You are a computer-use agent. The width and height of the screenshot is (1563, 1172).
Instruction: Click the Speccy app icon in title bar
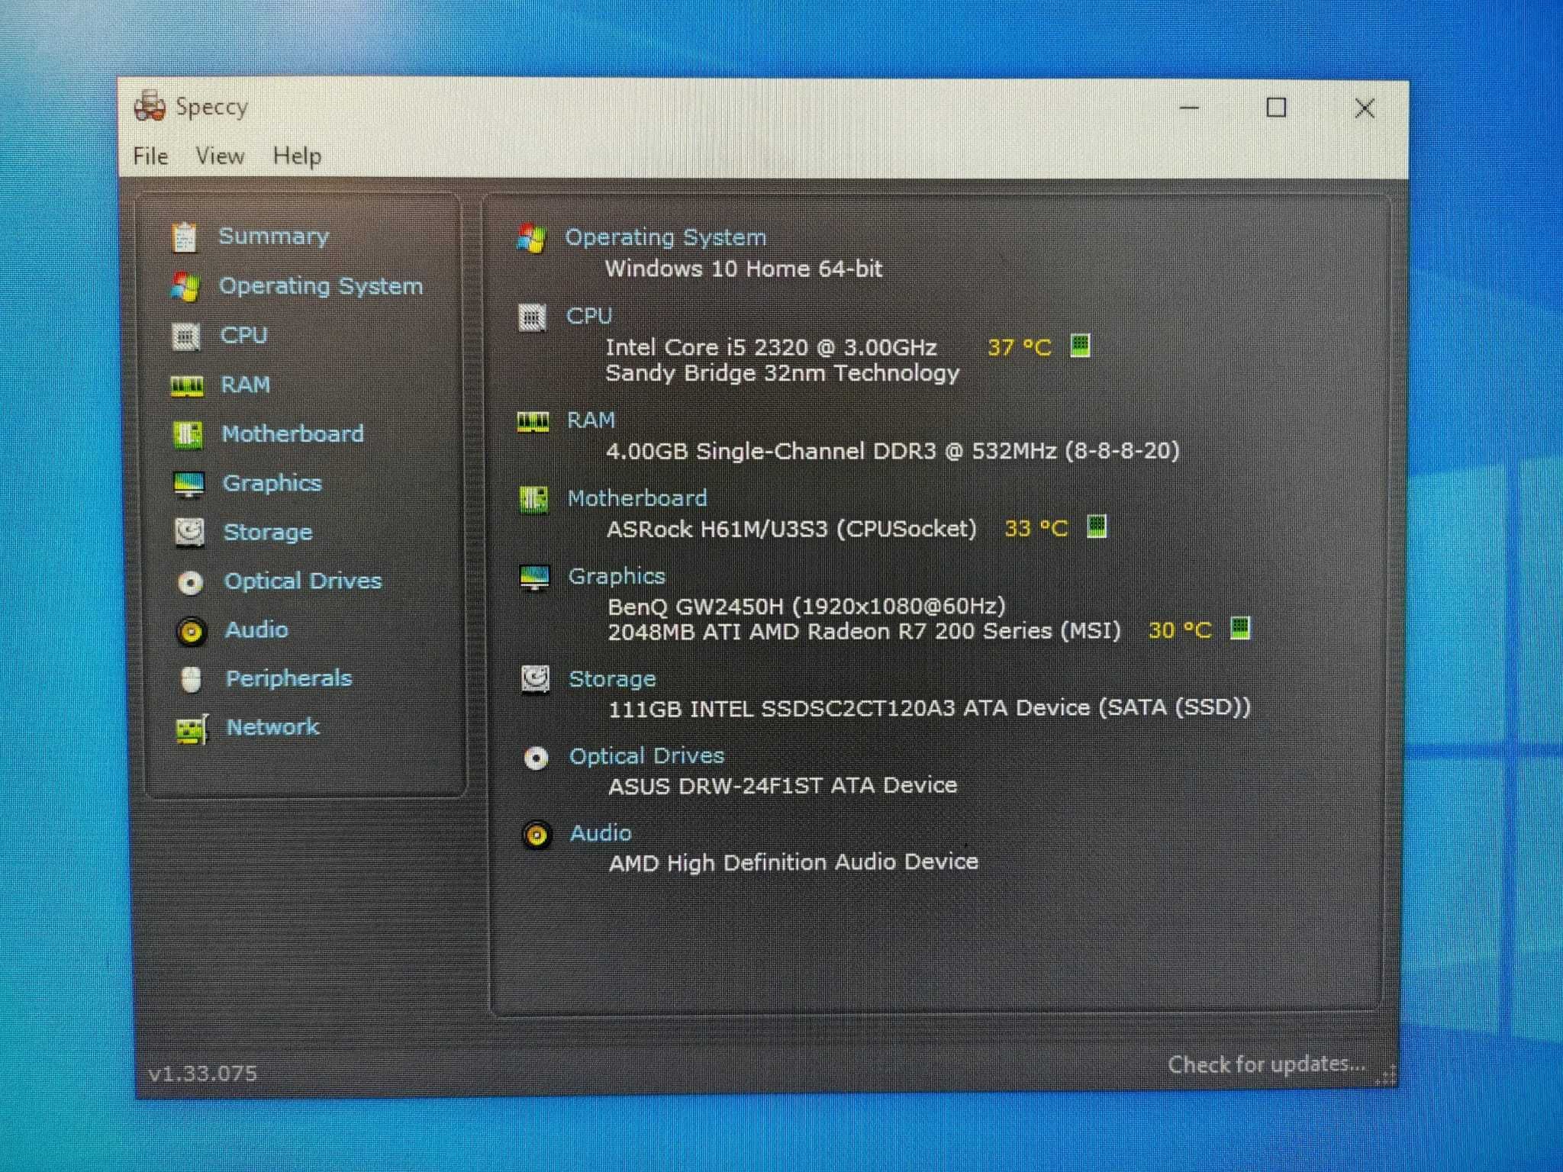(x=150, y=107)
